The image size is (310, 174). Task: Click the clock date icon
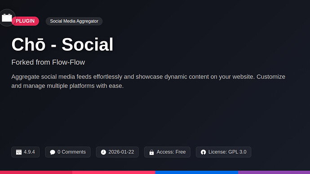pyautogui.click(x=103, y=152)
